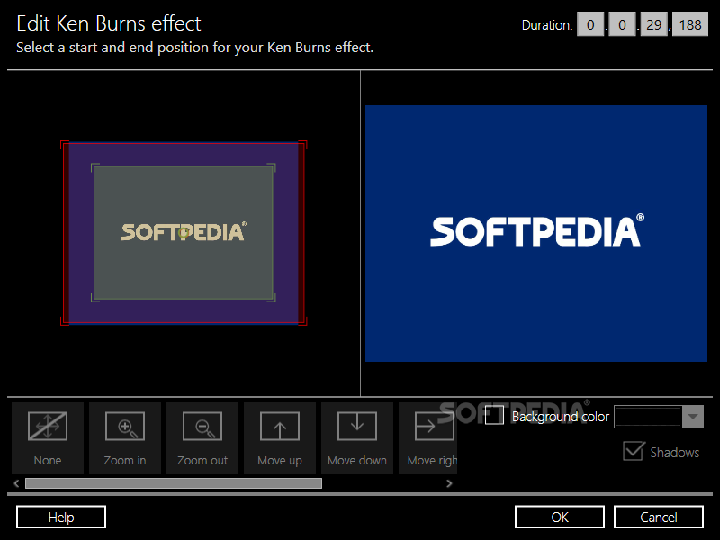
Task: Select the Duration milliseconds field showing 188
Action: 690,24
